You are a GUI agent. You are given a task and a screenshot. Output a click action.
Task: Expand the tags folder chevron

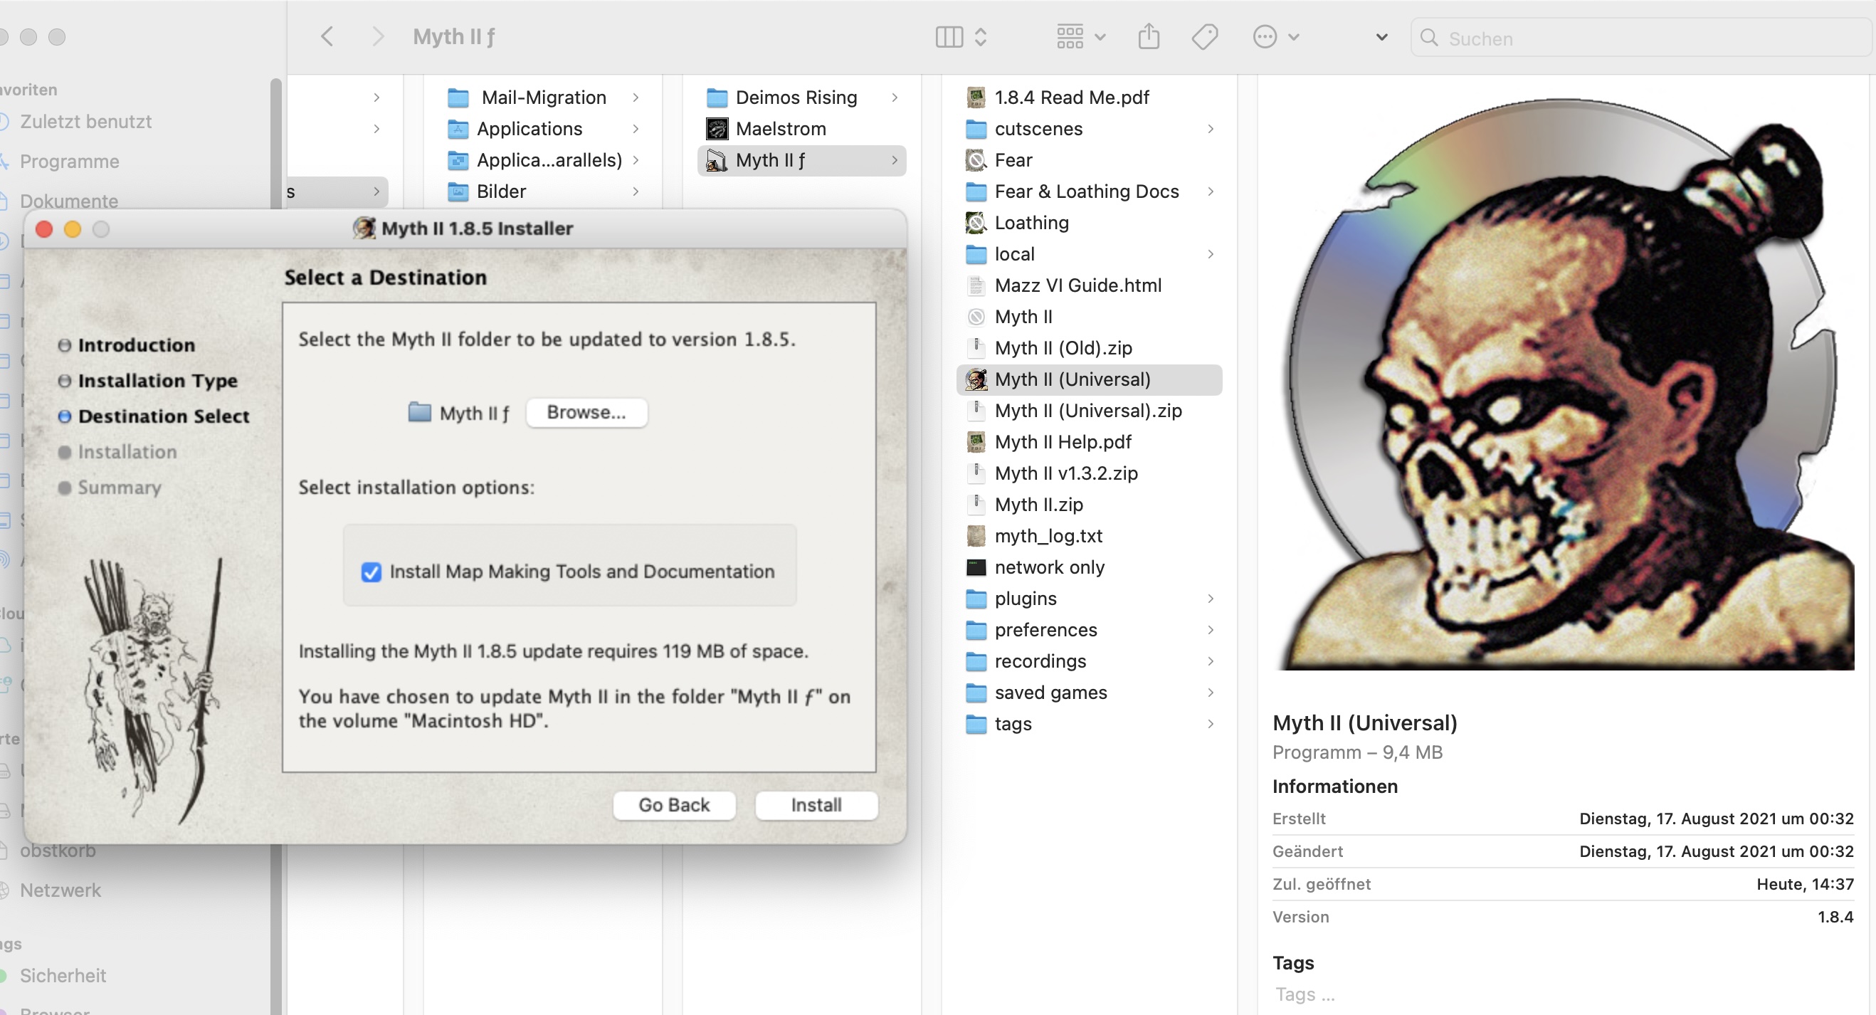click(x=1211, y=724)
